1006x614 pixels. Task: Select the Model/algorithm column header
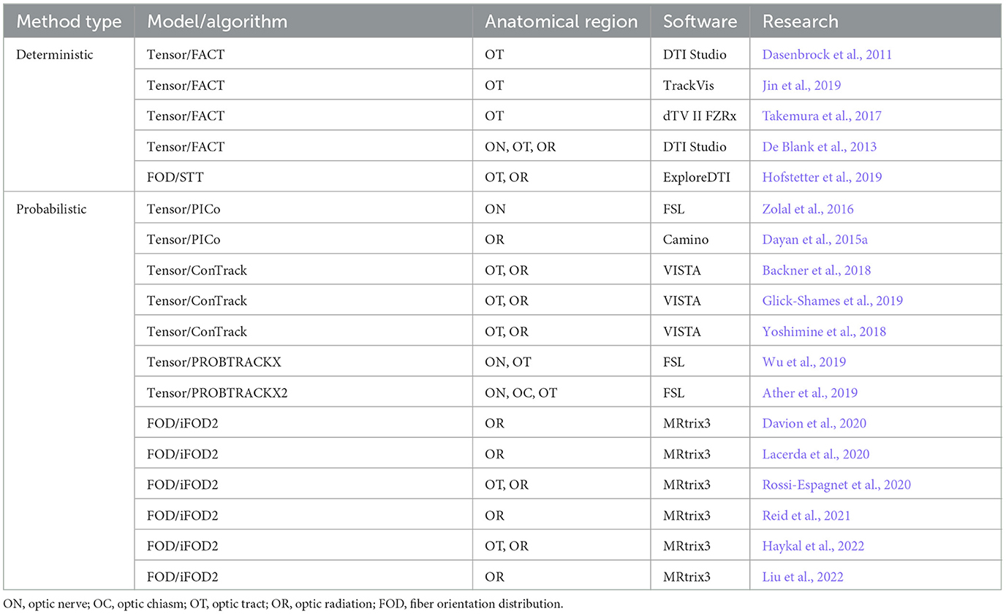303,21
